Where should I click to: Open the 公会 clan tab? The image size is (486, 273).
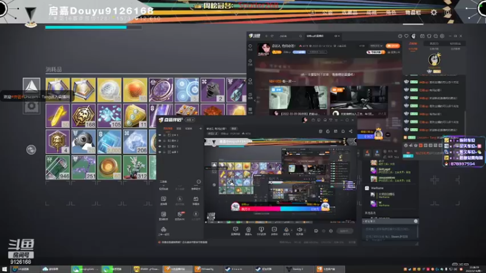coord(327,13)
